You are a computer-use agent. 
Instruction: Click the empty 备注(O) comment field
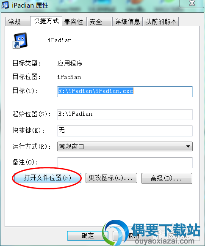[125, 163]
